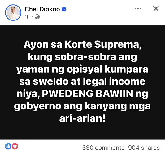
Task: Click the 'Ayon sa Korte Suprema,' text line
Action: pyautogui.click(x=83, y=45)
